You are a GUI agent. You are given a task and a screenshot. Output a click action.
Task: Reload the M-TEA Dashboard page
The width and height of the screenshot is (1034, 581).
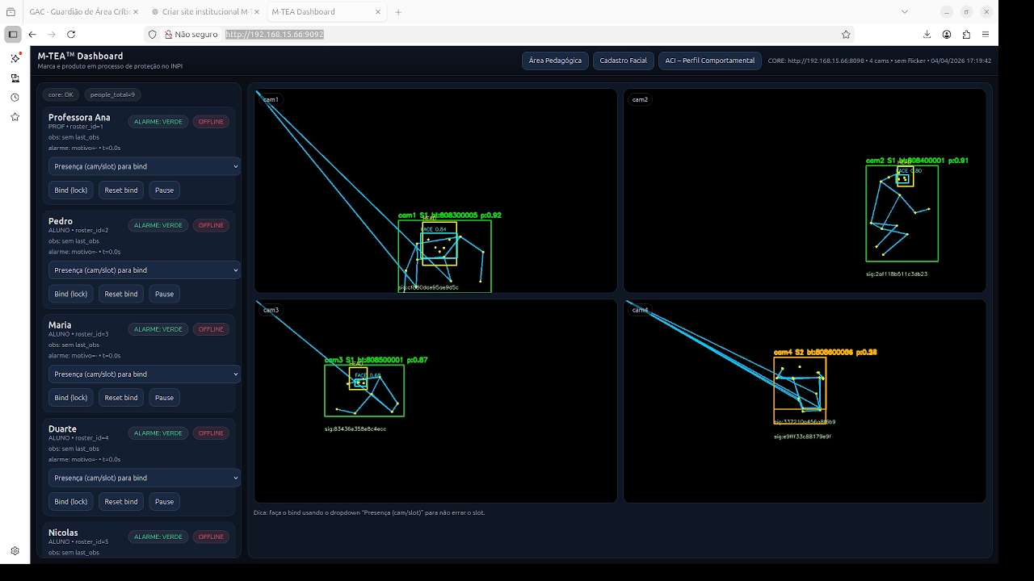click(x=71, y=35)
